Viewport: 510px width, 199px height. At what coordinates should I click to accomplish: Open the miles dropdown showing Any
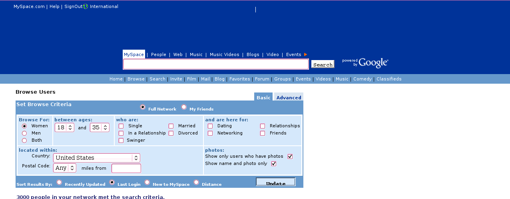tap(65, 168)
